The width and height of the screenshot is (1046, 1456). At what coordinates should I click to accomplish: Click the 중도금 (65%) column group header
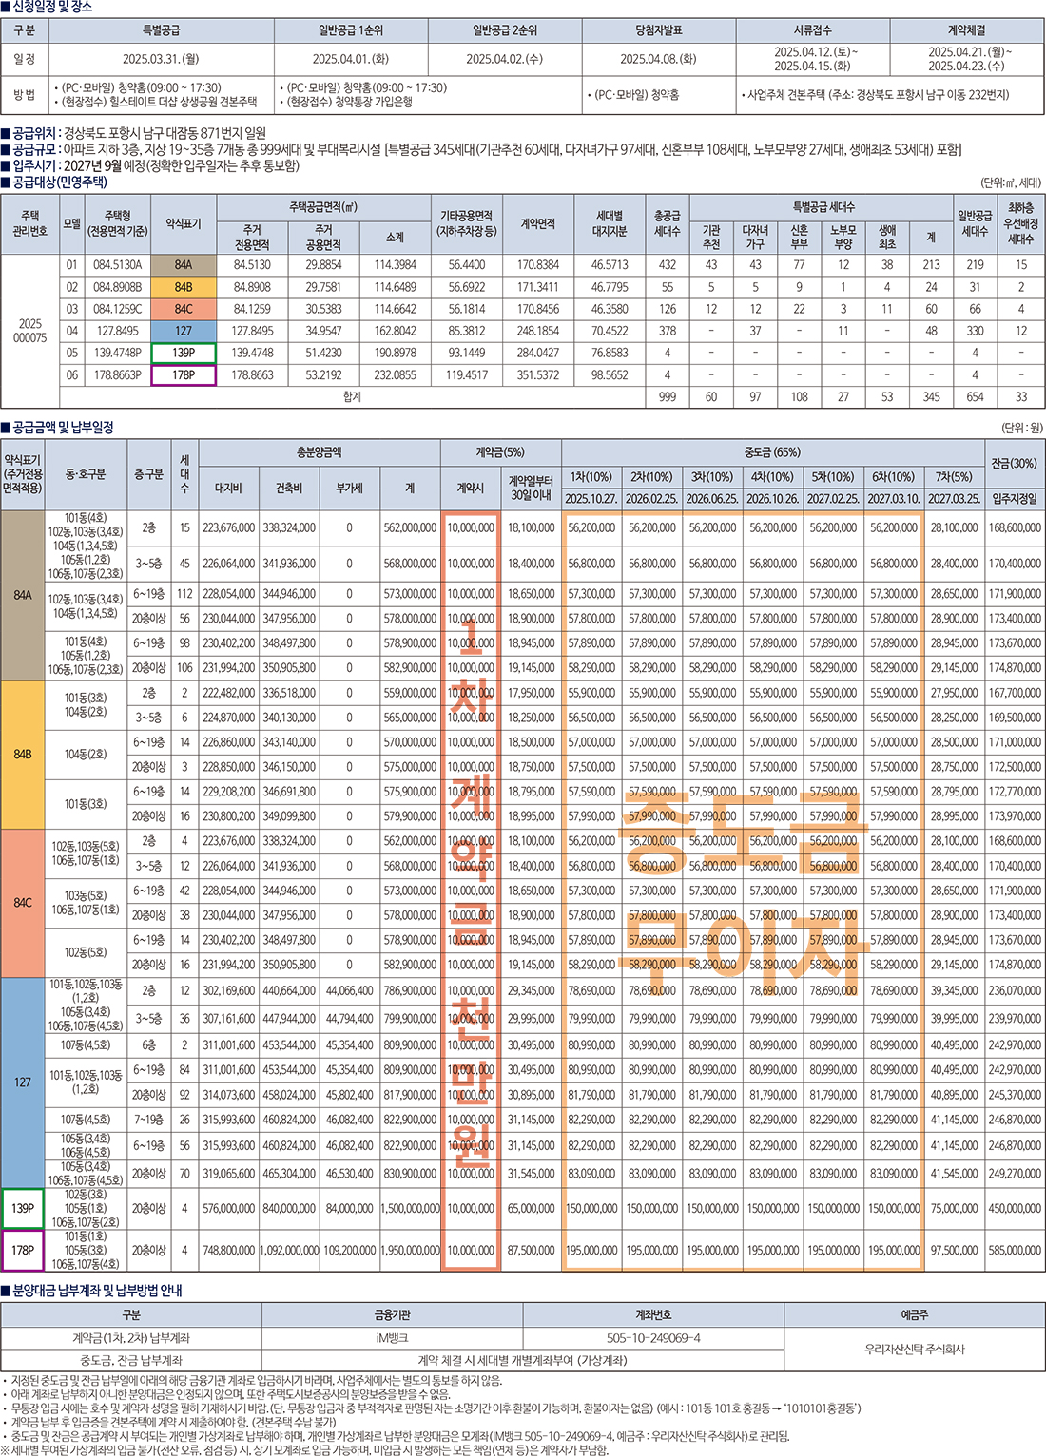(x=771, y=452)
